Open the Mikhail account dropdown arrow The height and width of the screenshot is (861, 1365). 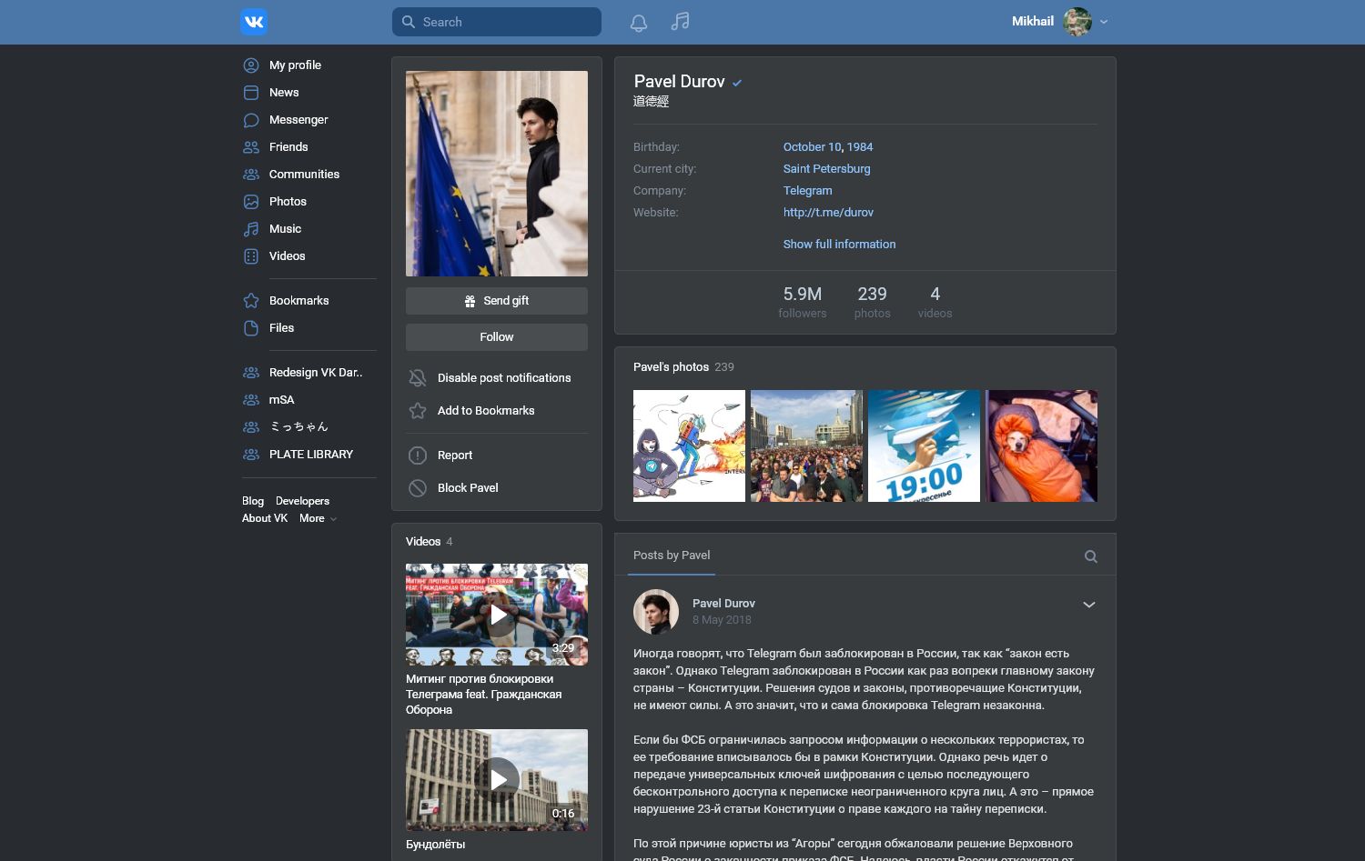(x=1104, y=22)
